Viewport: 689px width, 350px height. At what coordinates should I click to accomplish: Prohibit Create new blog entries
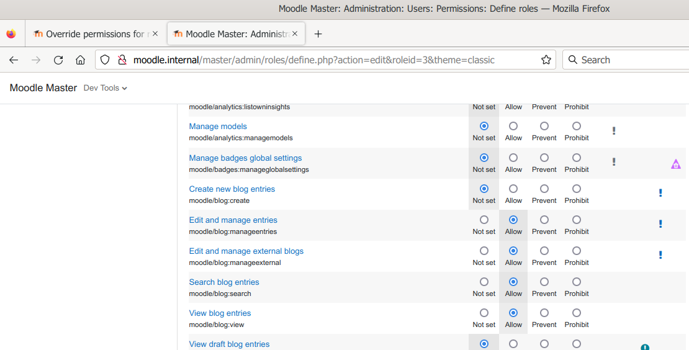click(x=577, y=189)
